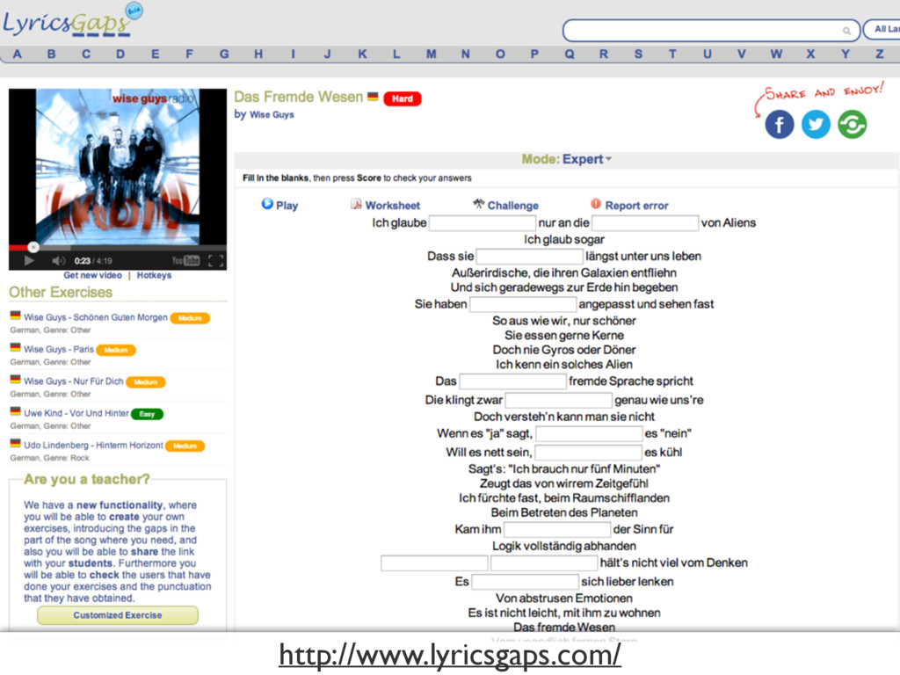Click the search magnifier icon
900x675 pixels.
click(x=846, y=31)
